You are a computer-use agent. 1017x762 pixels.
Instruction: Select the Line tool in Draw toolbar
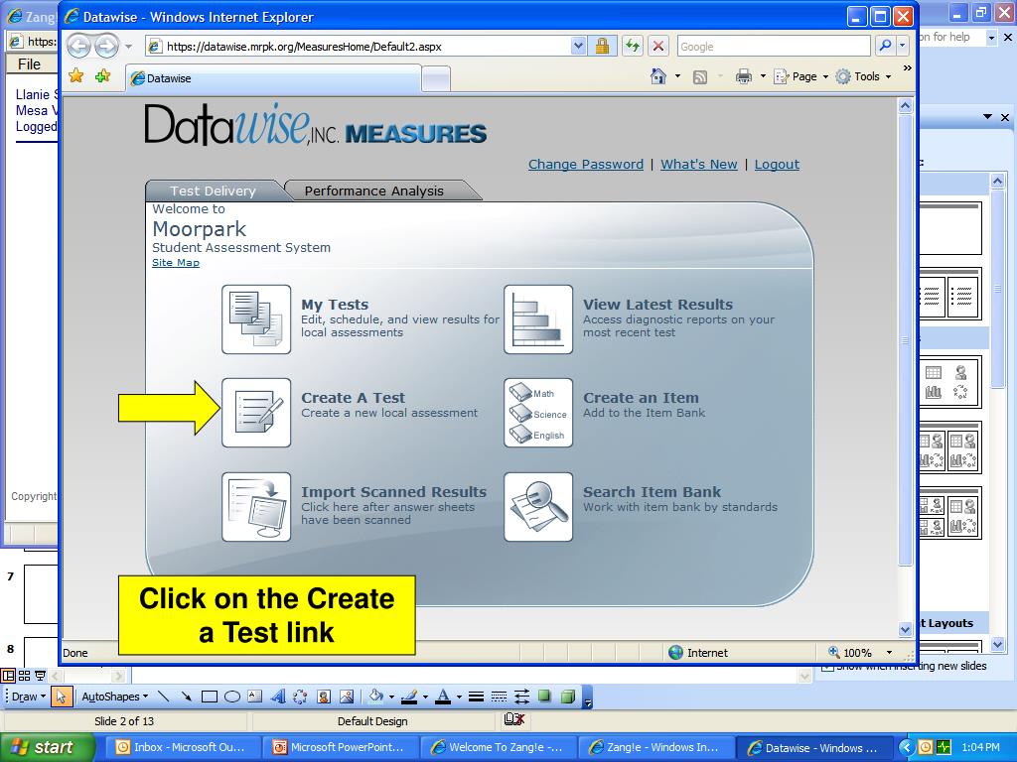(x=164, y=697)
